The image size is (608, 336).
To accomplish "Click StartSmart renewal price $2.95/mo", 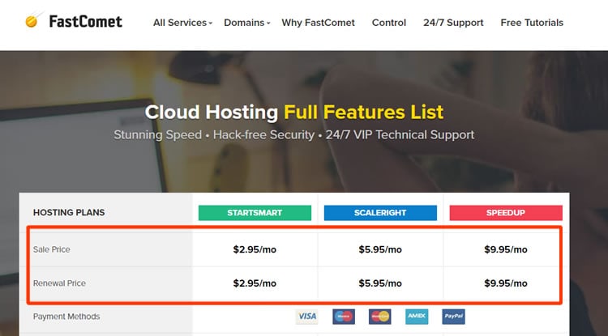I will click(x=255, y=283).
